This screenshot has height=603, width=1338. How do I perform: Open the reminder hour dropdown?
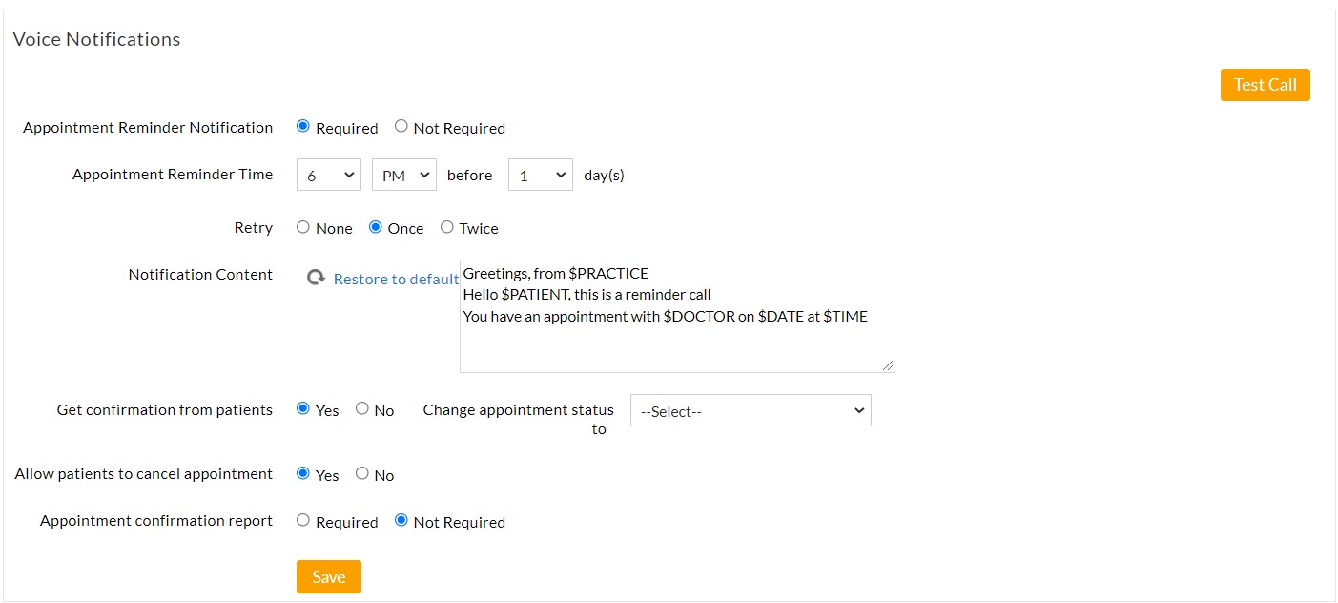point(329,175)
